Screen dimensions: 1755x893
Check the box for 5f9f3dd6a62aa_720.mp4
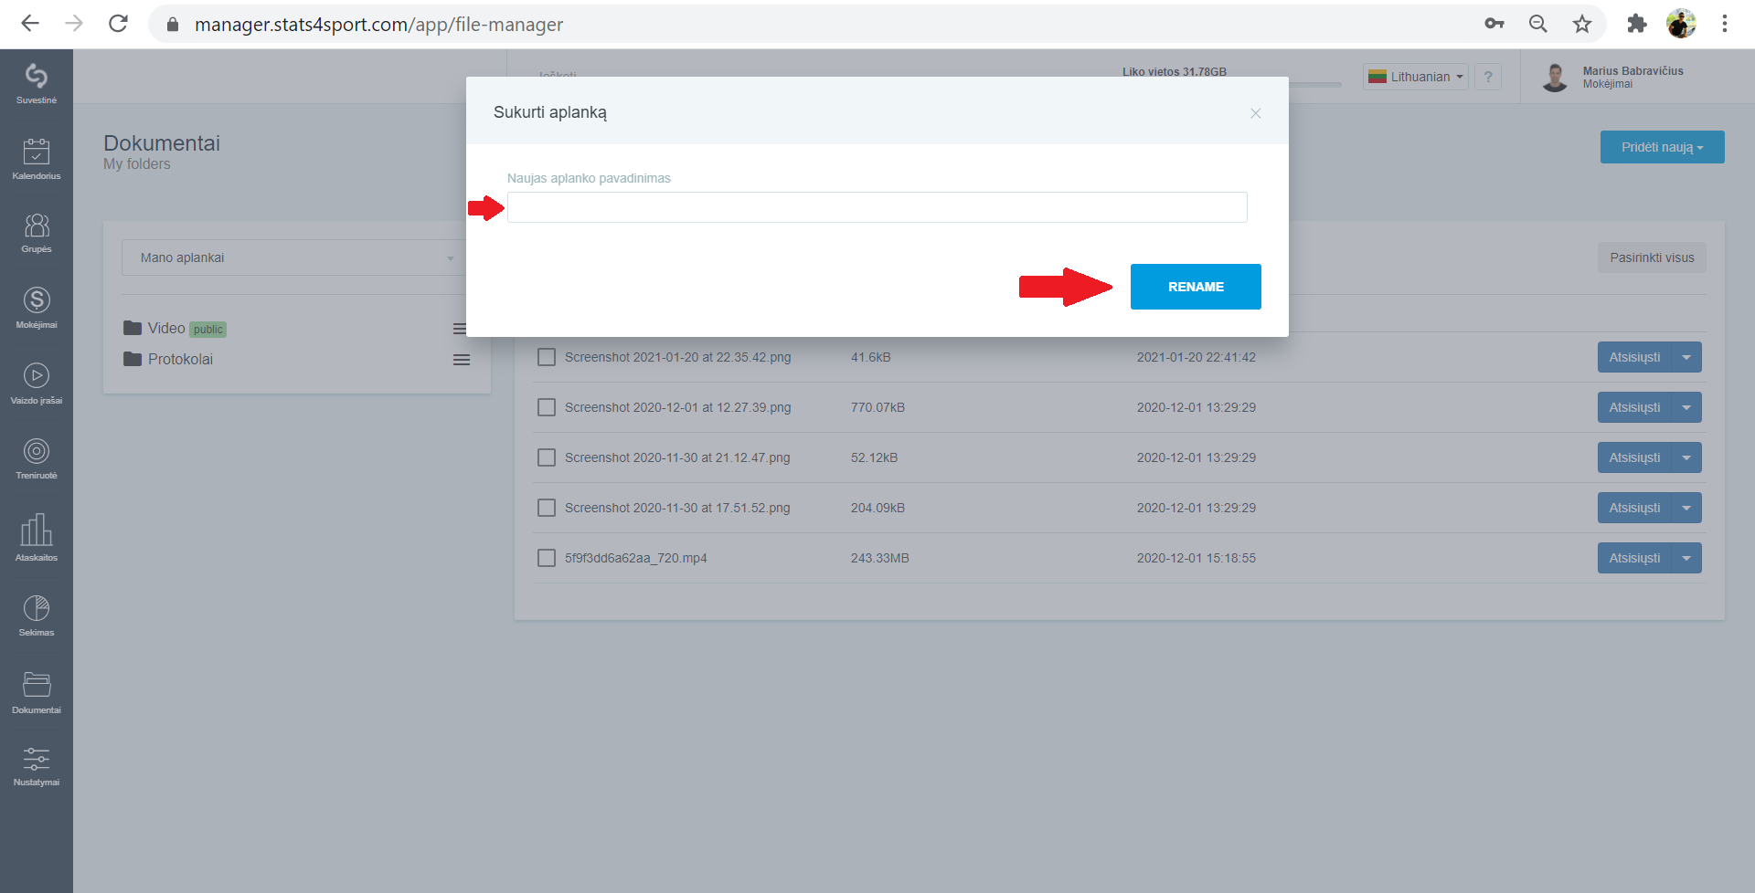[547, 558]
